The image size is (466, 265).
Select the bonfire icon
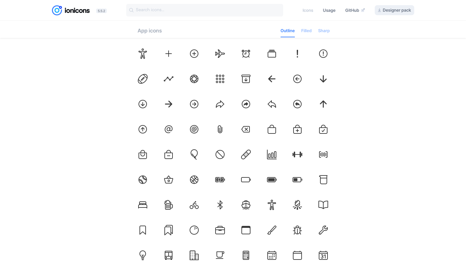[297, 205]
